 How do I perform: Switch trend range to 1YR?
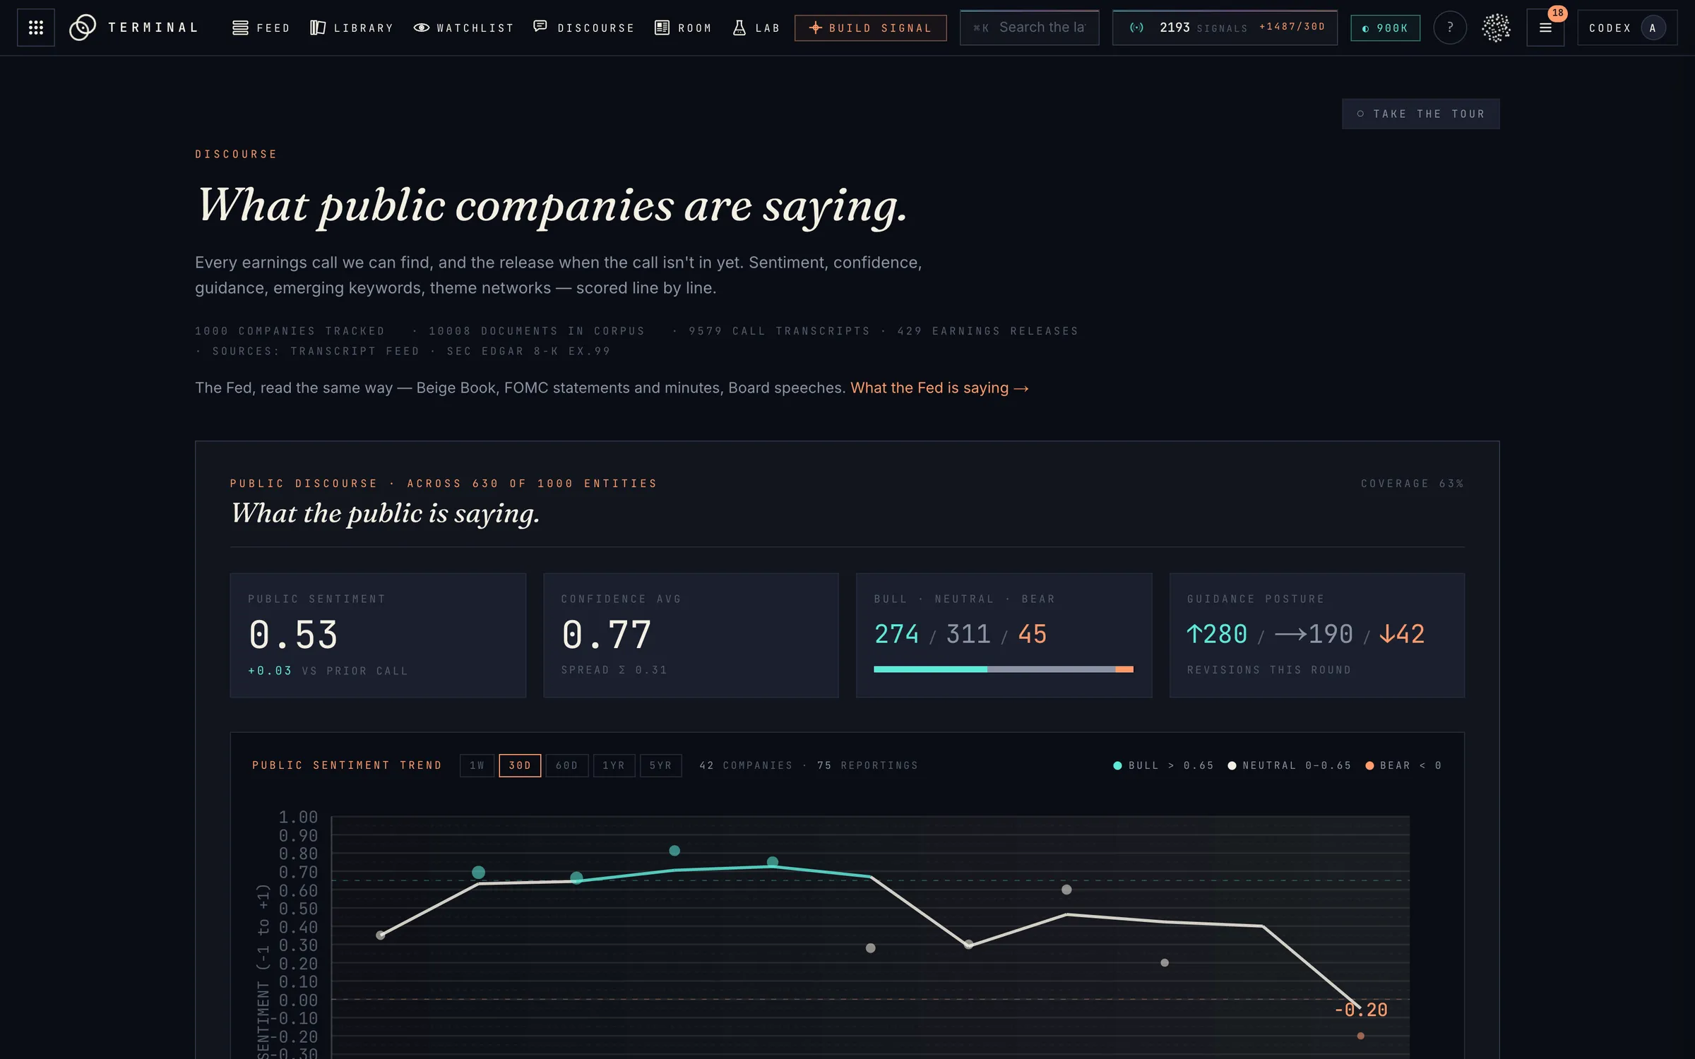[614, 765]
